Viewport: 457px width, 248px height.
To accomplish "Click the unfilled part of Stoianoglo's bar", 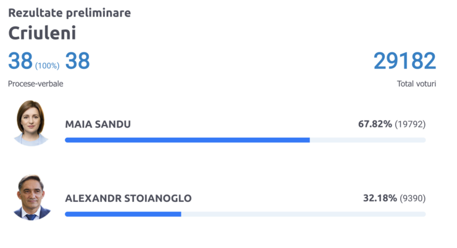I will 303,214.
